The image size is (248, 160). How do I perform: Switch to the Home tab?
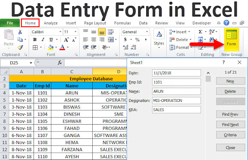[x=30, y=23]
